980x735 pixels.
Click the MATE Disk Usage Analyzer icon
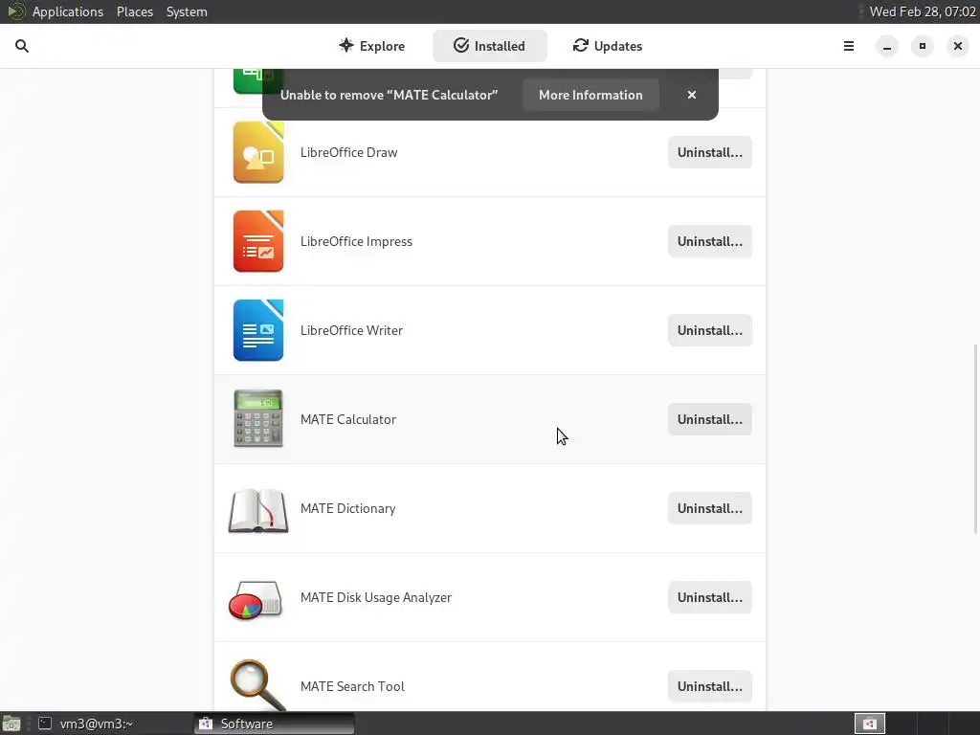pos(255,599)
